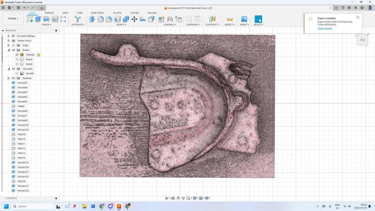Select the Align tool in Modify group
Screen dimensions: 375x211
143,19
